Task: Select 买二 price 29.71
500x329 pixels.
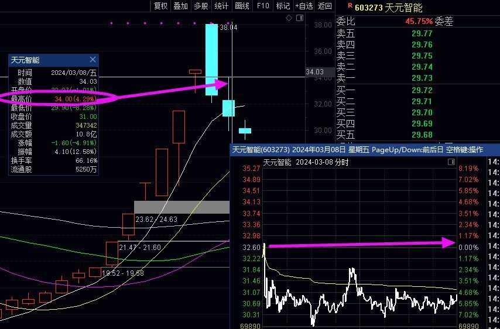Action: click(422, 101)
